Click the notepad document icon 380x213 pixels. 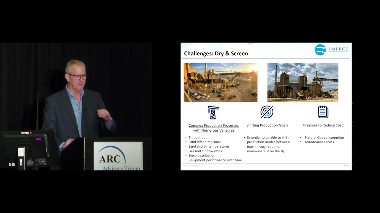(323, 112)
